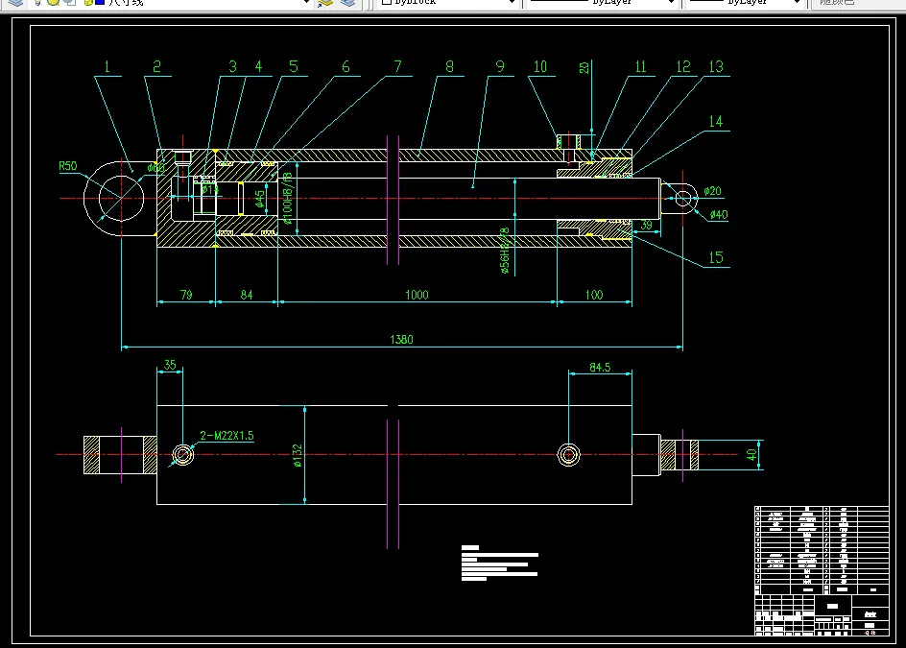
Task: Click the ø56H8/f8 fit dimension text
Action: point(505,251)
